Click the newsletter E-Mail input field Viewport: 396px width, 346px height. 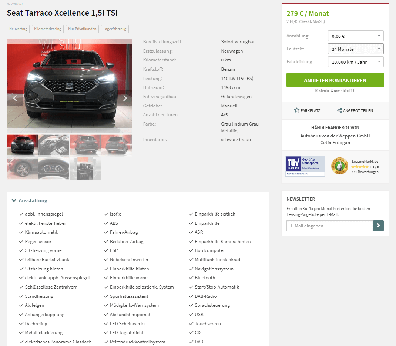pyautogui.click(x=330, y=226)
